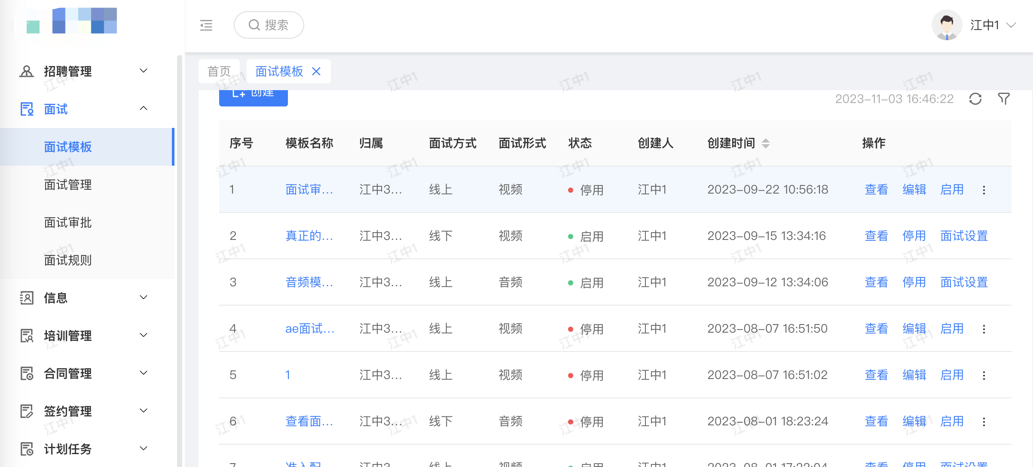The height and width of the screenshot is (467, 1033).
Task: Open the filter funnel icon
Action: pyautogui.click(x=1004, y=99)
